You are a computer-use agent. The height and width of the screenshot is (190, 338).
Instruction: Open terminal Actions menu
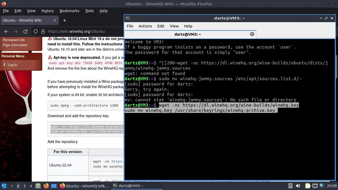click(145, 26)
